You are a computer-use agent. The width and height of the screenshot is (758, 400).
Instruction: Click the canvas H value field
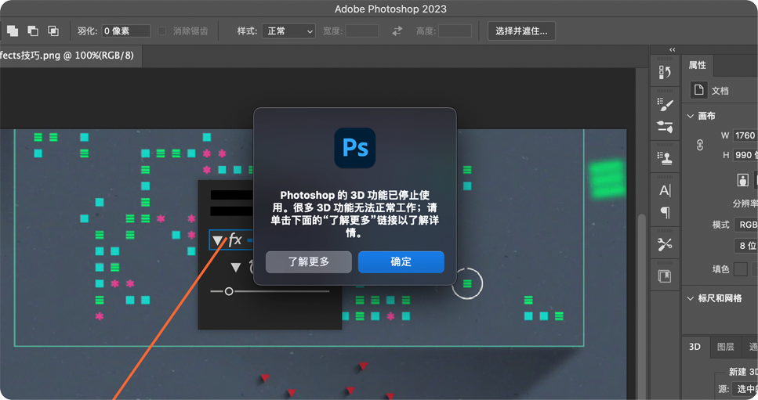745,155
